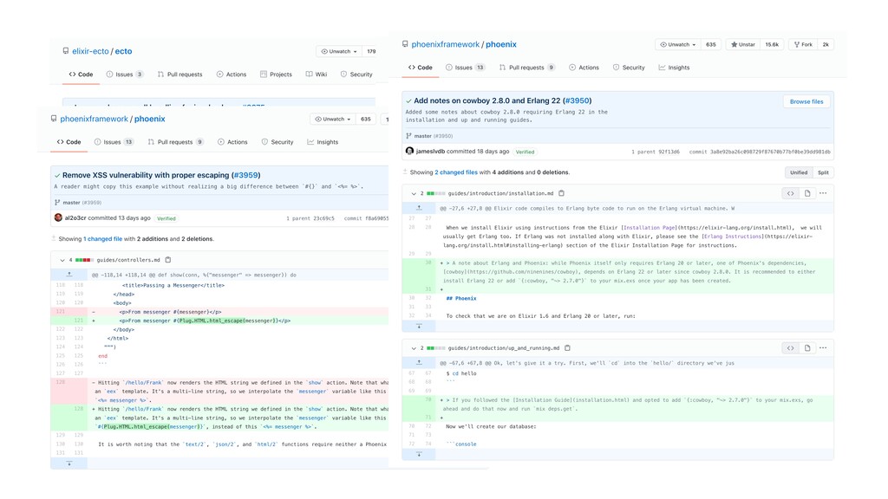Open the ecto repository link
Viewport: 888px width, 499px height.
pos(123,51)
